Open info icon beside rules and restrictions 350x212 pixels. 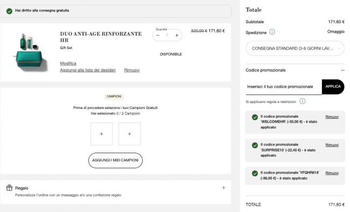302,101
